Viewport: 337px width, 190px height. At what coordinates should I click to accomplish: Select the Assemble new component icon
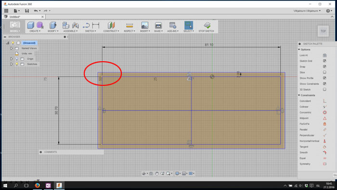[66, 25]
